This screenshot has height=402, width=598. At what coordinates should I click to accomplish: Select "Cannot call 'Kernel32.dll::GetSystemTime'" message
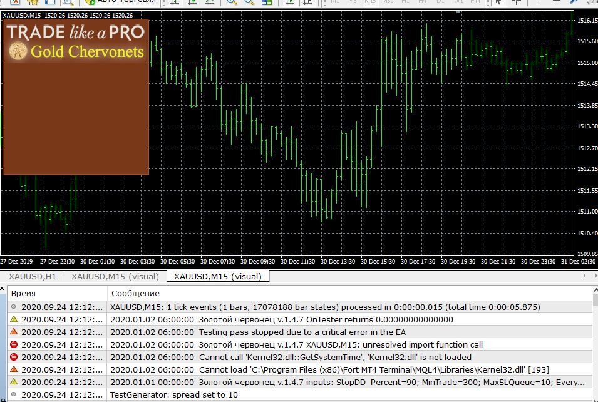tap(291, 358)
